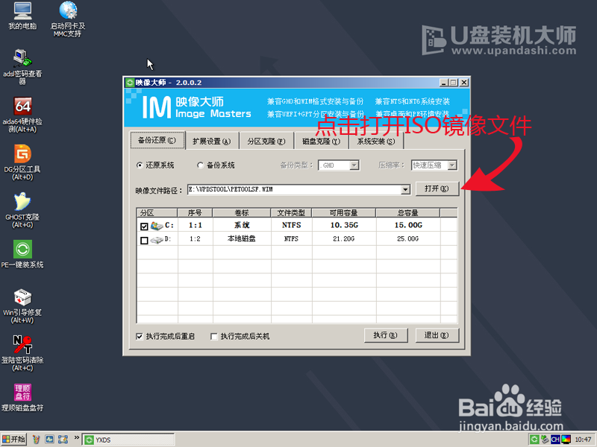Click 21.20G available capacity cell

tap(344, 238)
